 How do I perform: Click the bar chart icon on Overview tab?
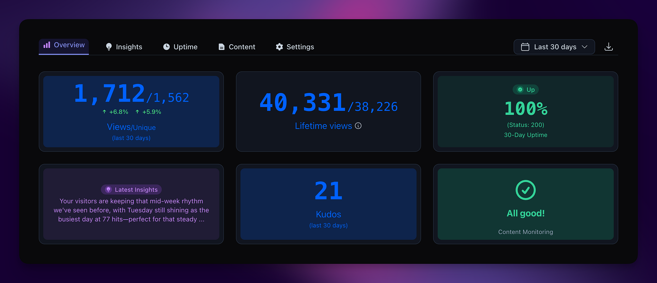pyautogui.click(x=47, y=45)
